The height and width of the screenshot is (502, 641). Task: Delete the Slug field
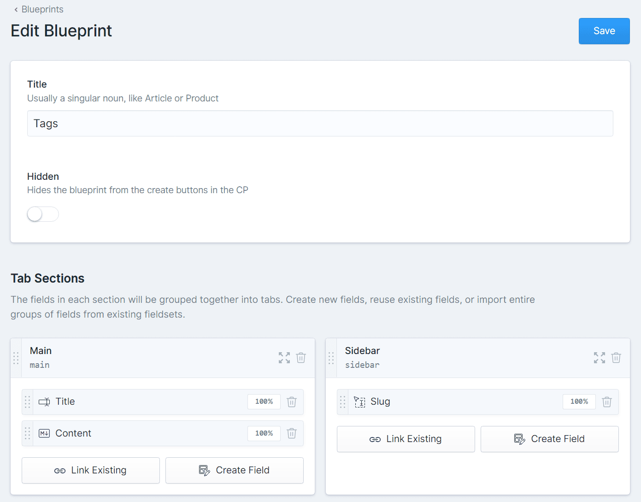coord(607,402)
